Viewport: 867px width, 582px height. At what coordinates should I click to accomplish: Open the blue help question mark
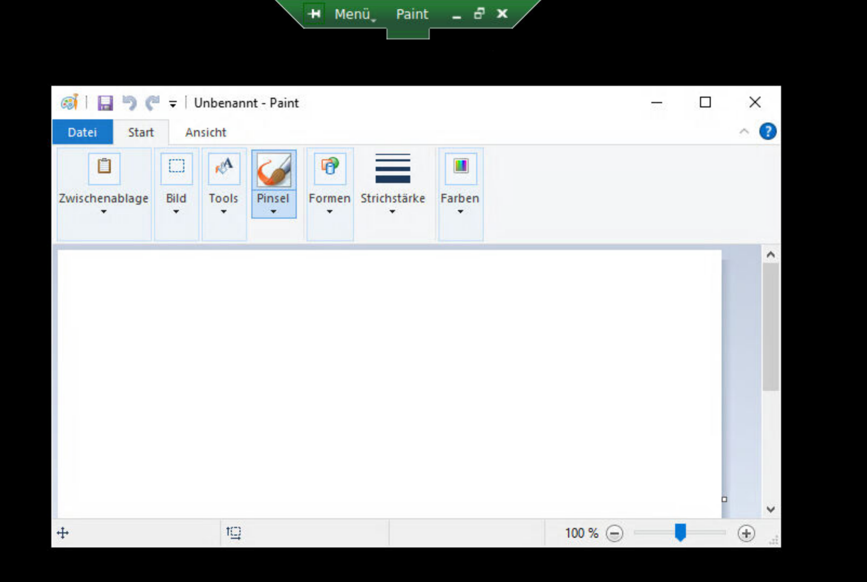click(768, 131)
